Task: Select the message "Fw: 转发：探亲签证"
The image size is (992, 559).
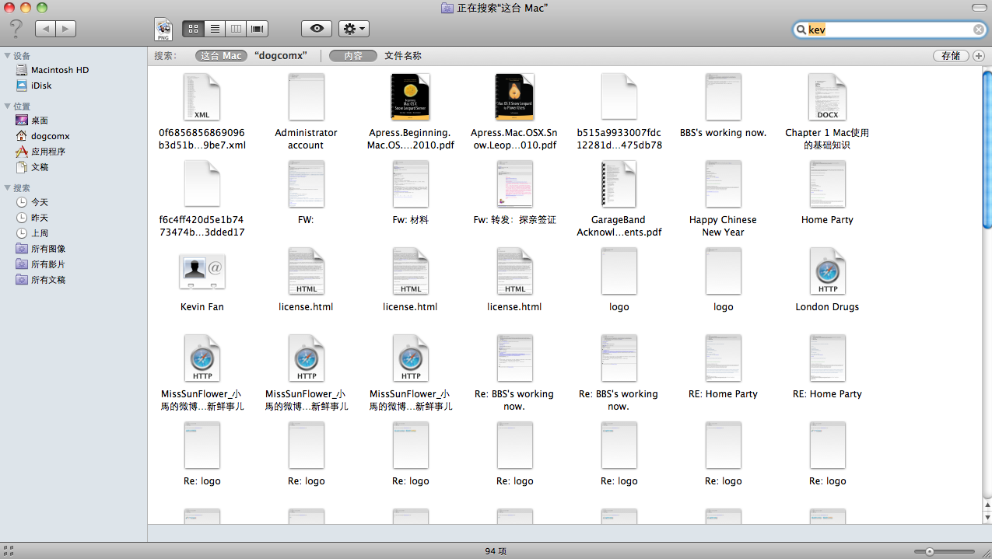Action: [x=514, y=183]
